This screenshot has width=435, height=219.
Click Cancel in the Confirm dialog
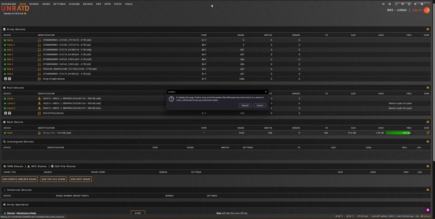click(260, 105)
